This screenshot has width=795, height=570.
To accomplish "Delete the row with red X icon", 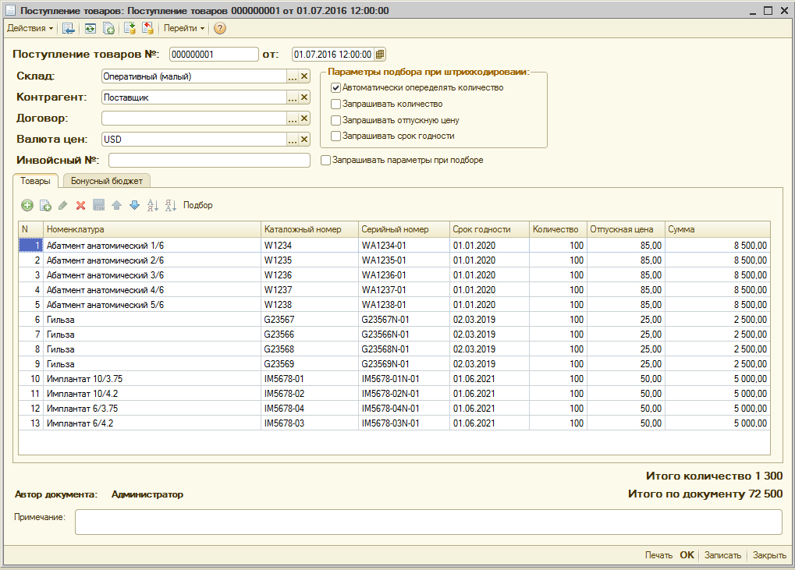I will point(80,205).
